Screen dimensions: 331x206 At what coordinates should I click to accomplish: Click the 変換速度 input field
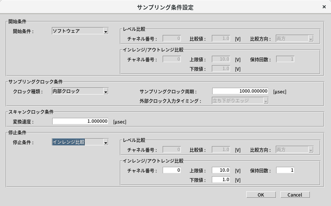click(81, 121)
